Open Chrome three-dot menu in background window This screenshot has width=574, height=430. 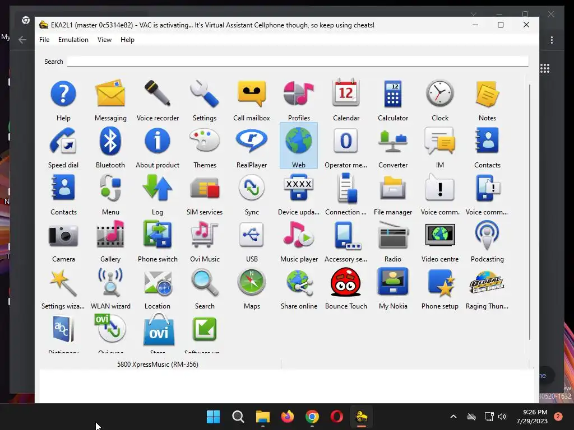(x=552, y=40)
